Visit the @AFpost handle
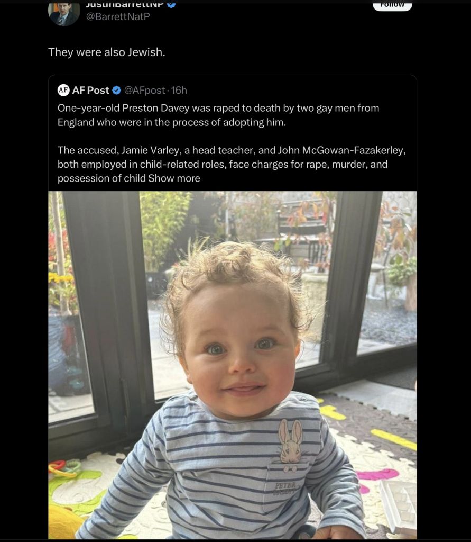Viewport: 471px width, 542px height. pyautogui.click(x=144, y=90)
